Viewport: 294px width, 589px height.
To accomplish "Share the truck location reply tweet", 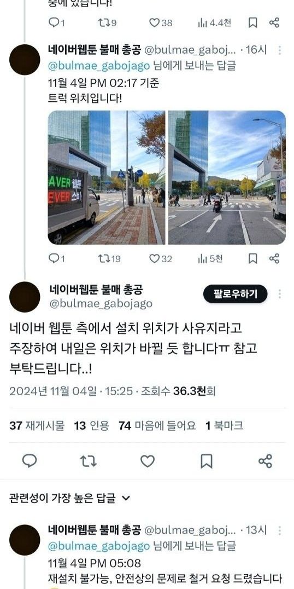I will pyautogui.click(x=274, y=258).
